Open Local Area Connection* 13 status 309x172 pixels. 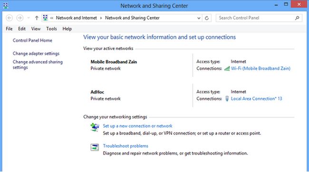257,98
